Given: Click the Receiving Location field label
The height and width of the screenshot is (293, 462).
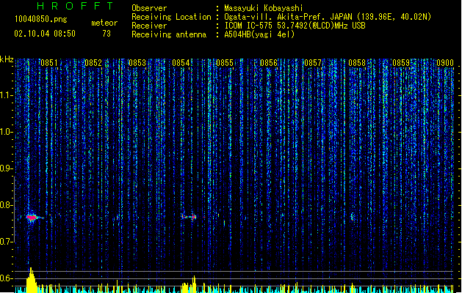Looking at the screenshot, I should (171, 17).
